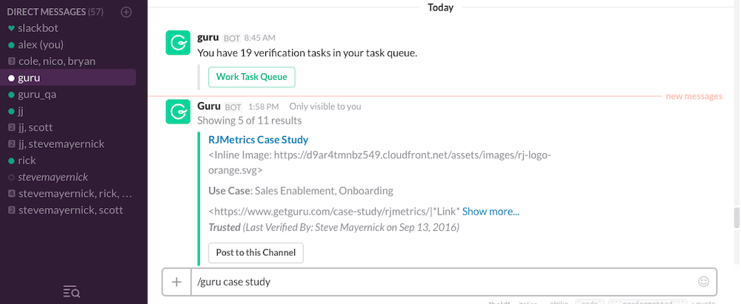Image resolution: width=741 pixels, height=304 pixels.
Task: Click the plus attachment button beside message input
Action: click(177, 283)
